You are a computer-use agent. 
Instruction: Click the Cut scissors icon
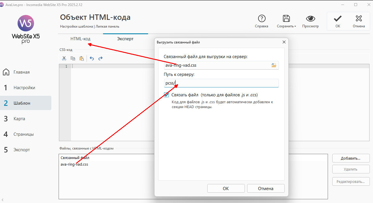tap(64, 58)
